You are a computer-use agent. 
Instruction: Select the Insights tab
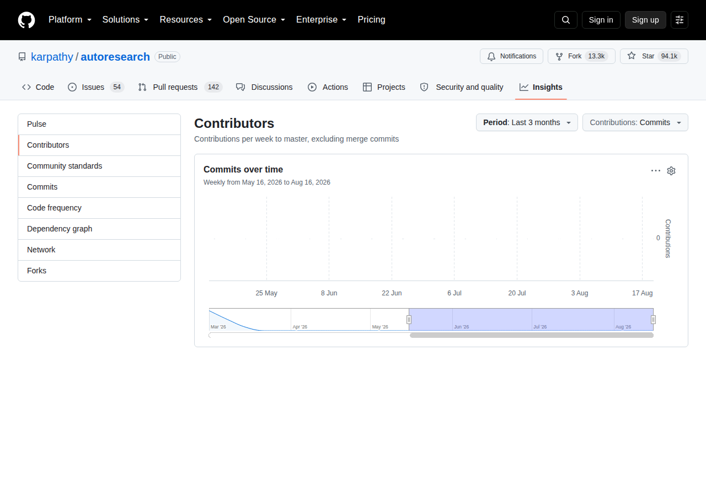coord(541,87)
